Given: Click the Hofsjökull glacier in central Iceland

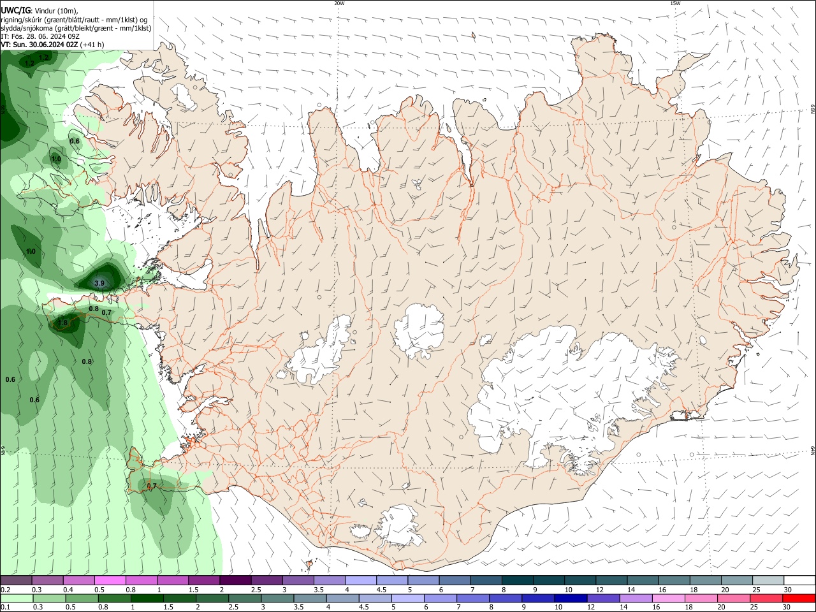Looking at the screenshot, I should click(418, 330).
